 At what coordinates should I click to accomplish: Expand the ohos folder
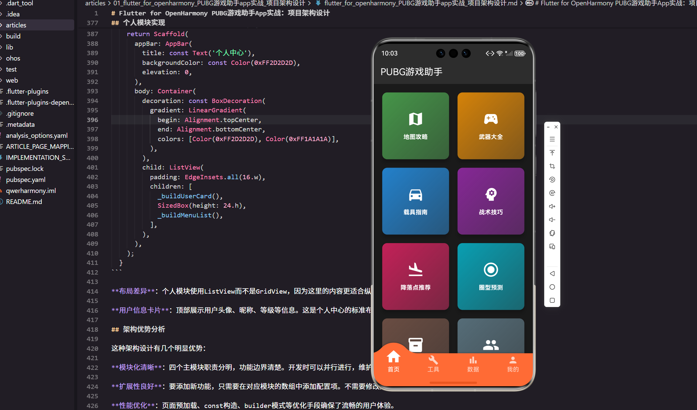tap(13, 58)
